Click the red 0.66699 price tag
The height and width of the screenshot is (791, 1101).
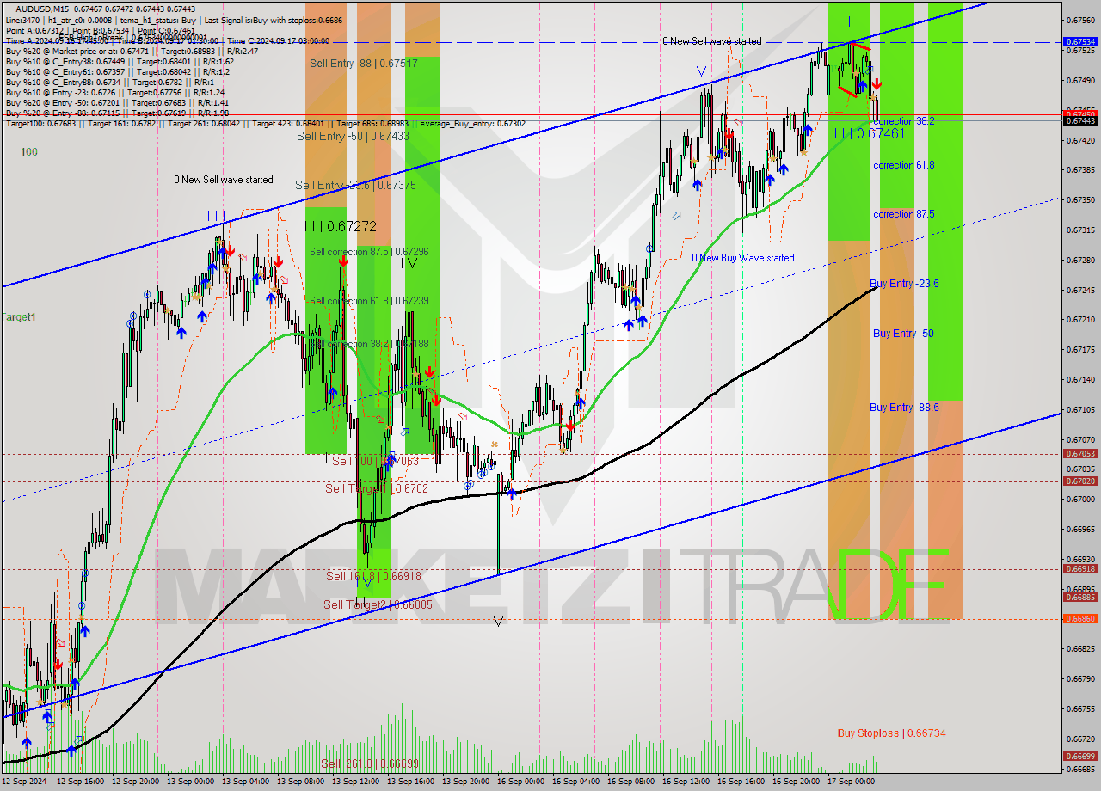click(1080, 756)
